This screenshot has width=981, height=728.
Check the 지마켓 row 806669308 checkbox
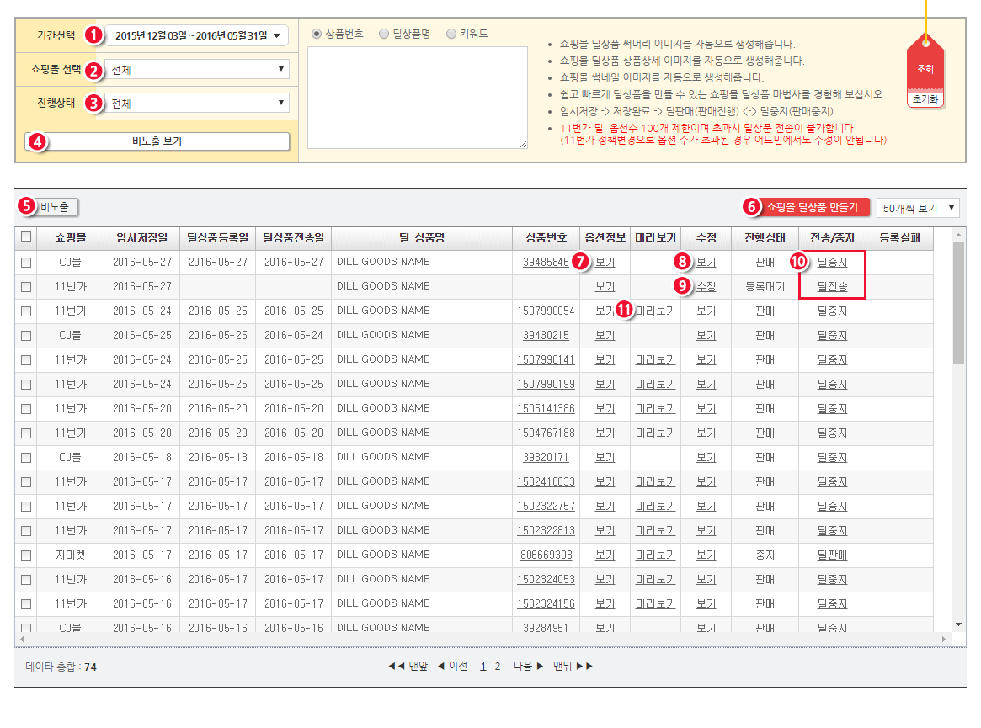[x=25, y=555]
